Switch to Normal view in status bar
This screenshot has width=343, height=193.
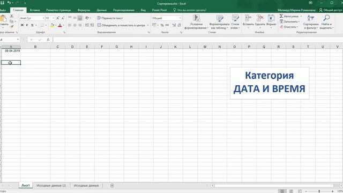[x=282, y=191]
